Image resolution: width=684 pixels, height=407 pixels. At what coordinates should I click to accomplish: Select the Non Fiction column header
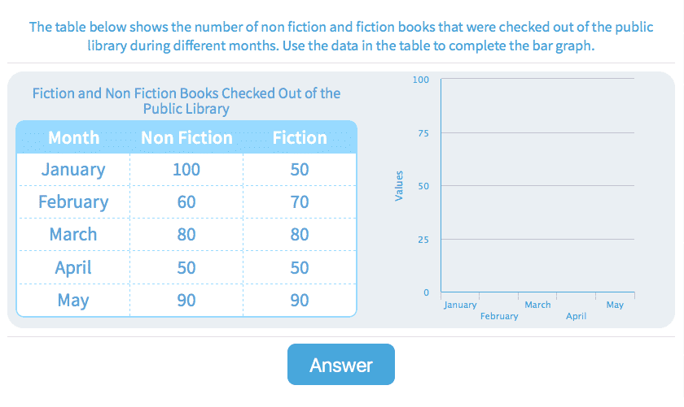(x=186, y=137)
